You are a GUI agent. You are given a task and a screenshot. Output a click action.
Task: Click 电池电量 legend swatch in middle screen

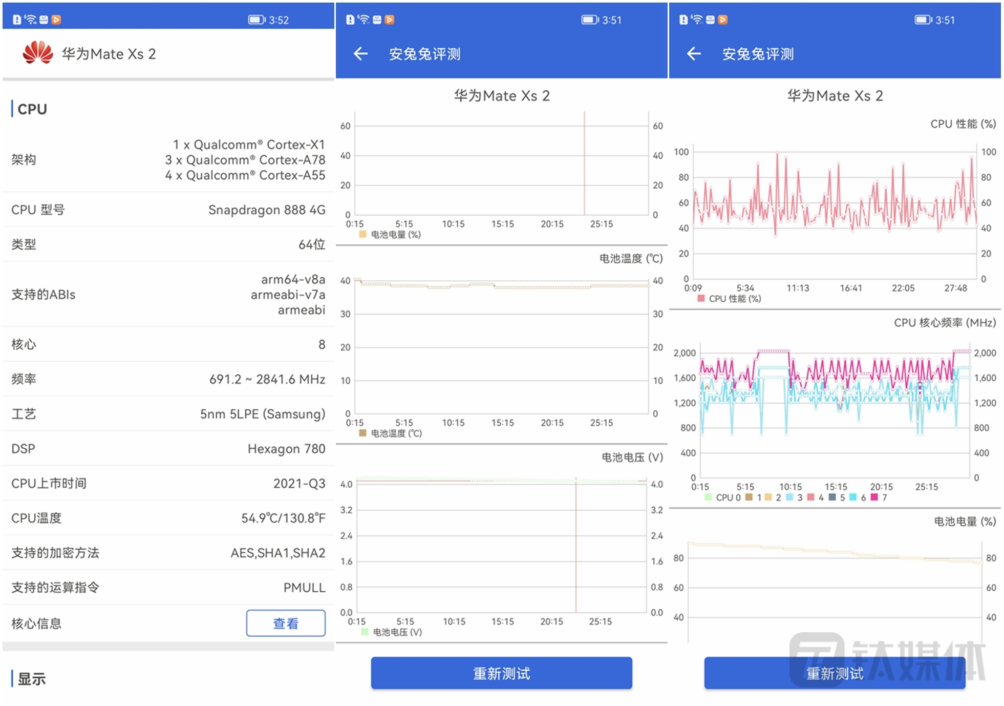363,234
